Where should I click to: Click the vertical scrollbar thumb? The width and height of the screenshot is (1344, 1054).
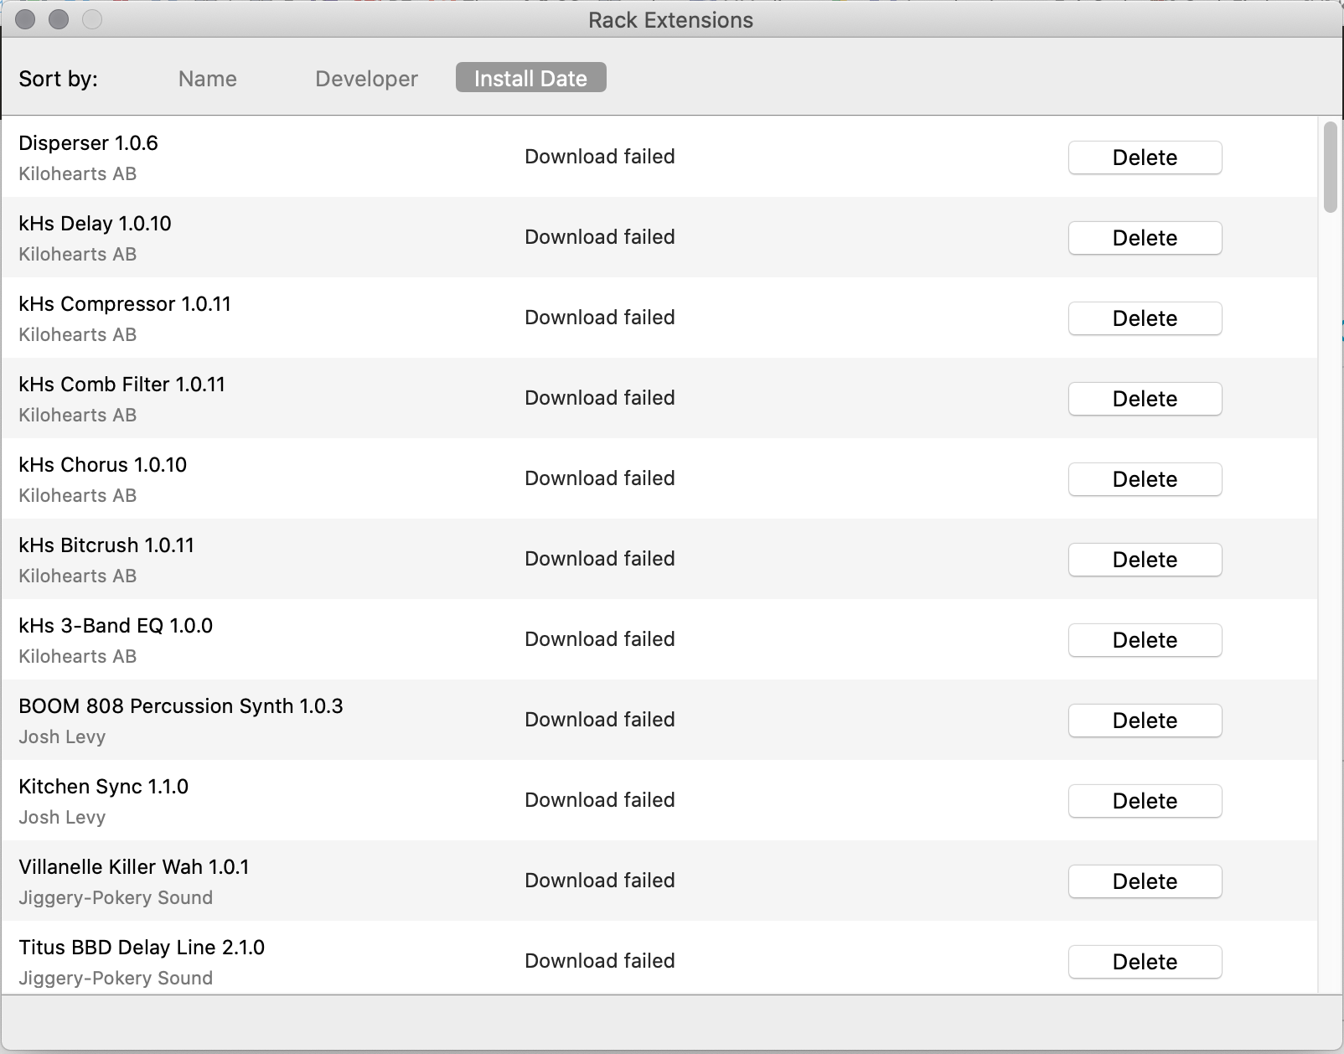(x=1330, y=168)
